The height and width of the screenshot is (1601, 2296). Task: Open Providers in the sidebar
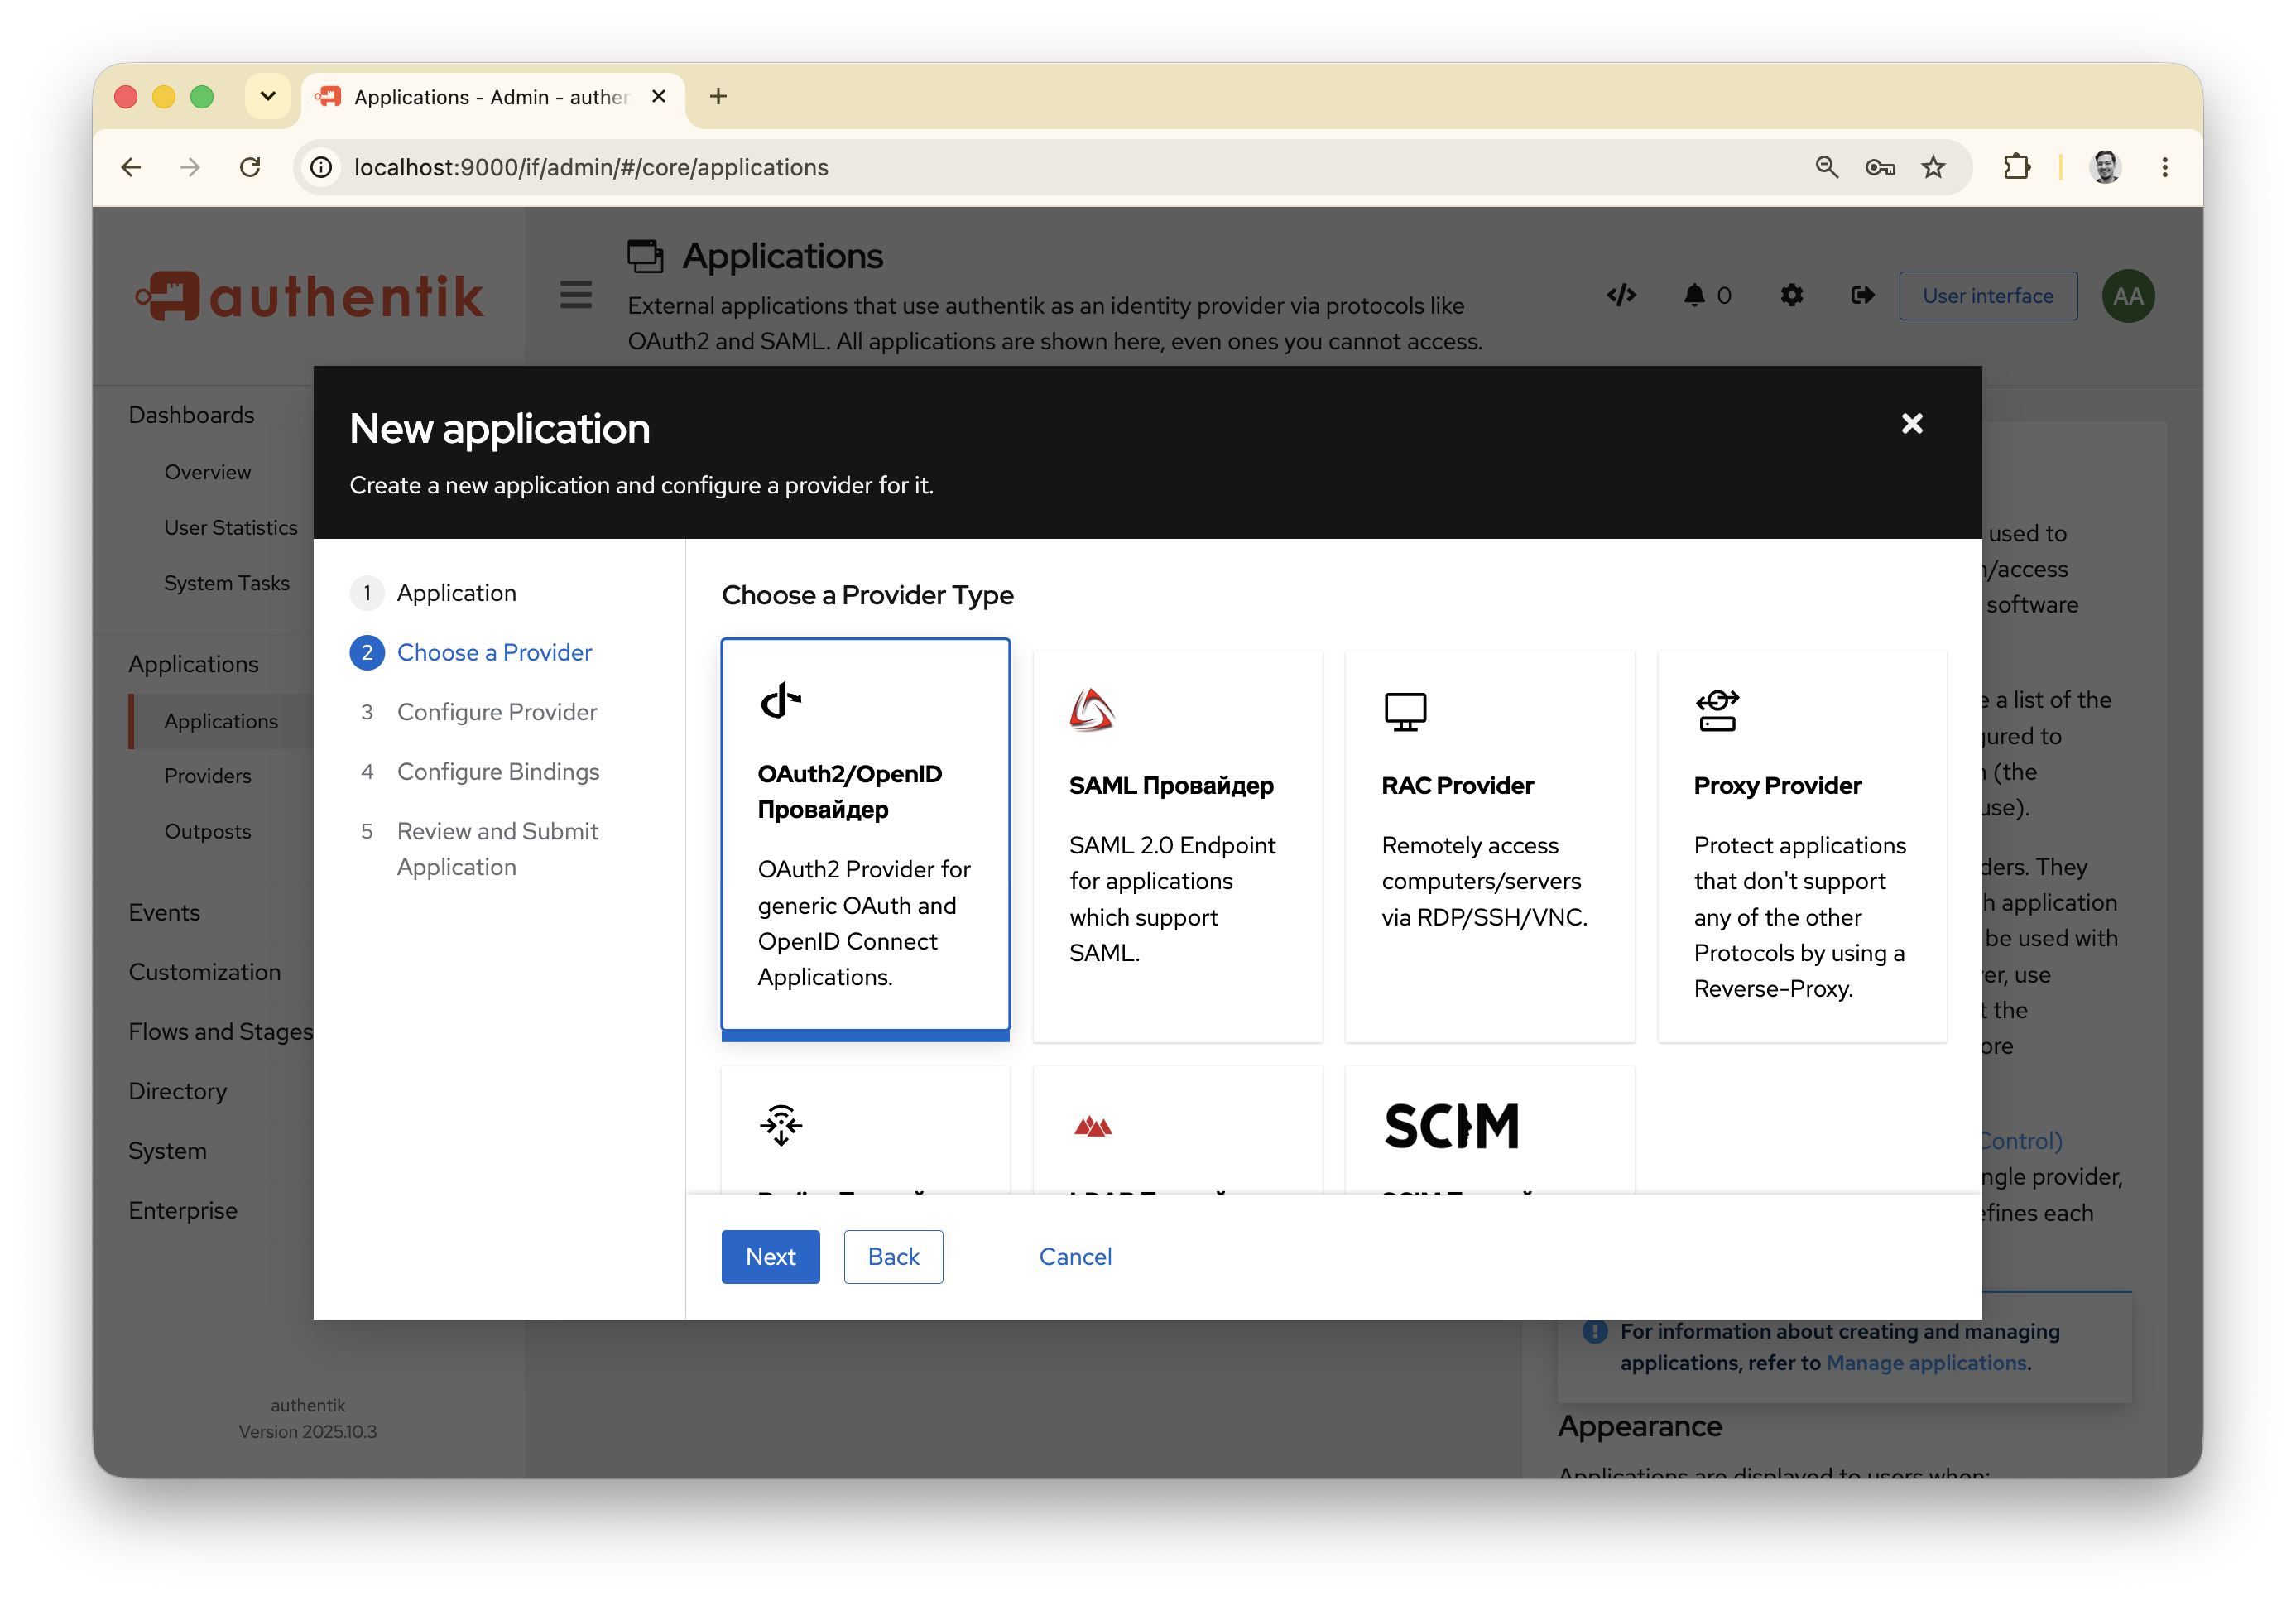pos(207,776)
